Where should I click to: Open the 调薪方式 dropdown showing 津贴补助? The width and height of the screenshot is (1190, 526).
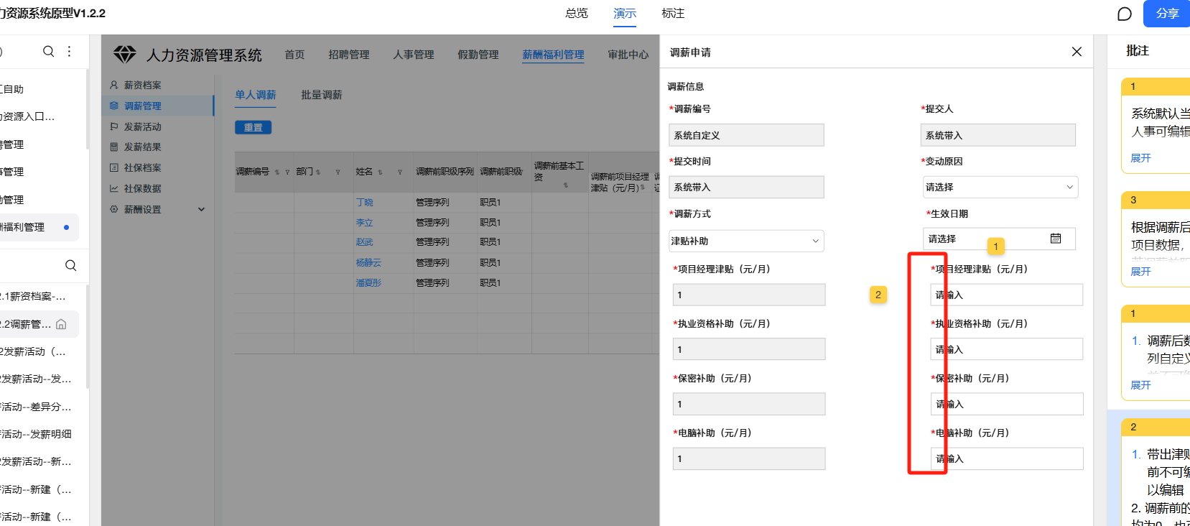(745, 241)
